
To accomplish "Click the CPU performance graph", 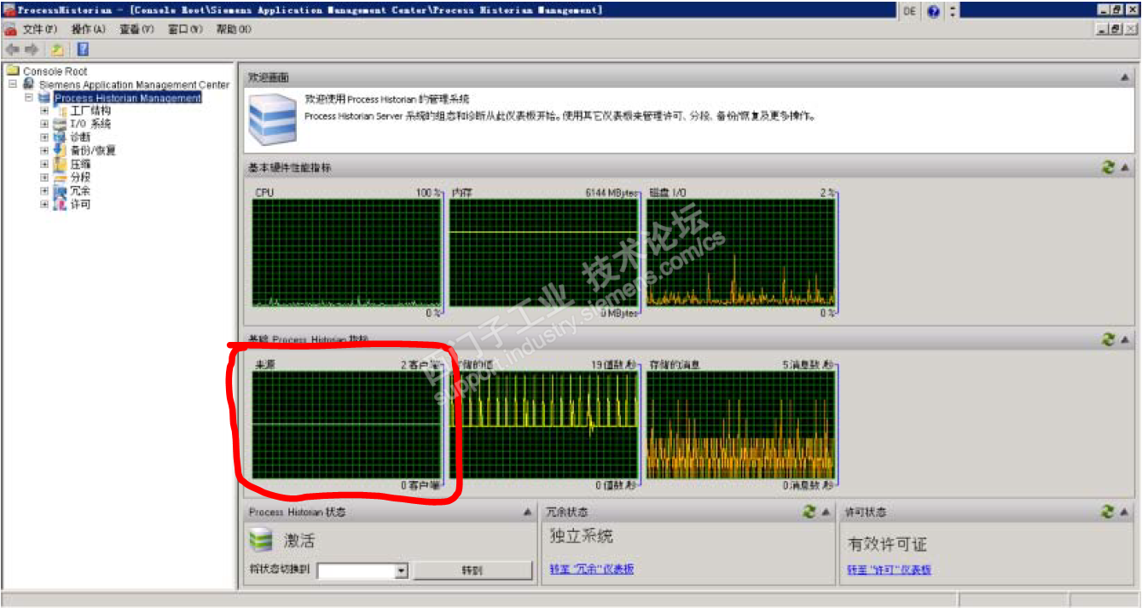I will pos(346,252).
